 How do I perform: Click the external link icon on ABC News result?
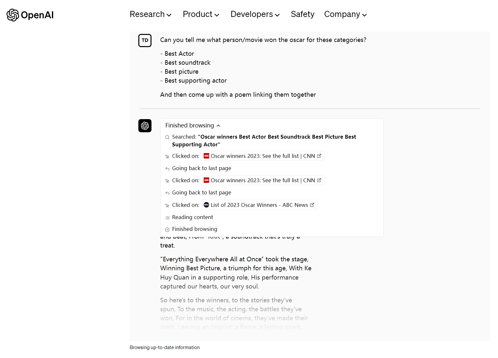coord(312,205)
